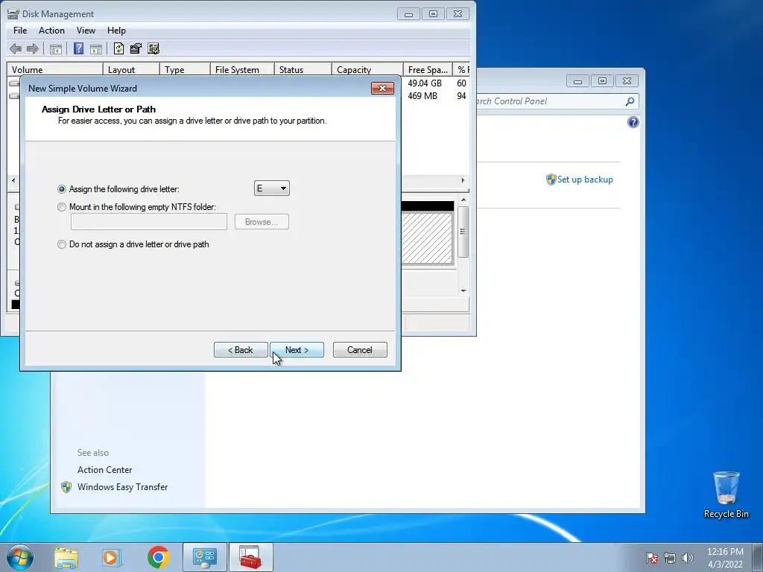Viewport: 763px width, 572px height.
Task: Click the Settings view toolbar icon with gear
Action: pos(153,48)
